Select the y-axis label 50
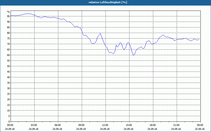 click(8, 66)
